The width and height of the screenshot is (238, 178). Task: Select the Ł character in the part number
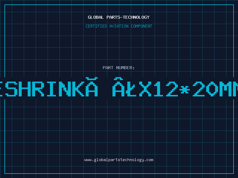(132, 89)
